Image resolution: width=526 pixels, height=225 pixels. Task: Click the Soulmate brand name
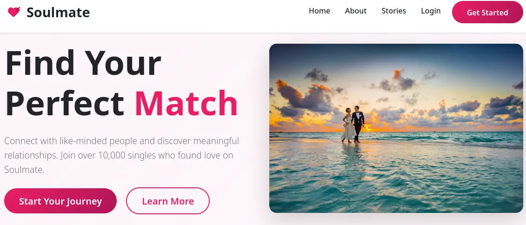point(58,13)
